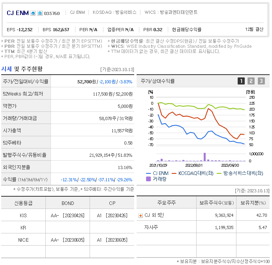
Task: Click the CP column header
Action: (112, 203)
